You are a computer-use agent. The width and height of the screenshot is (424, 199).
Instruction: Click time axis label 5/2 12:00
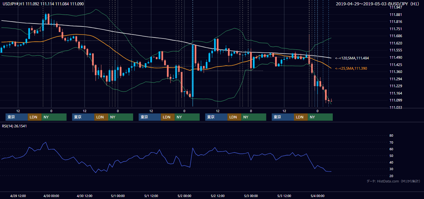pyautogui.click(x=218, y=196)
